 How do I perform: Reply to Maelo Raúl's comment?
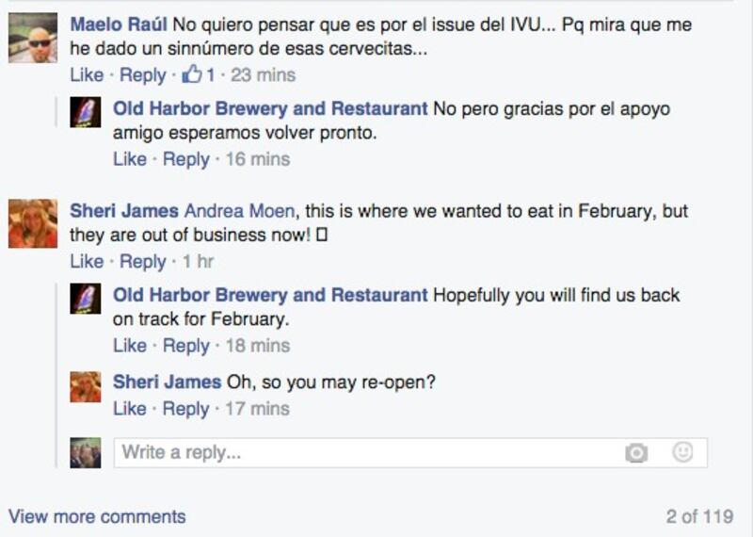(x=142, y=74)
